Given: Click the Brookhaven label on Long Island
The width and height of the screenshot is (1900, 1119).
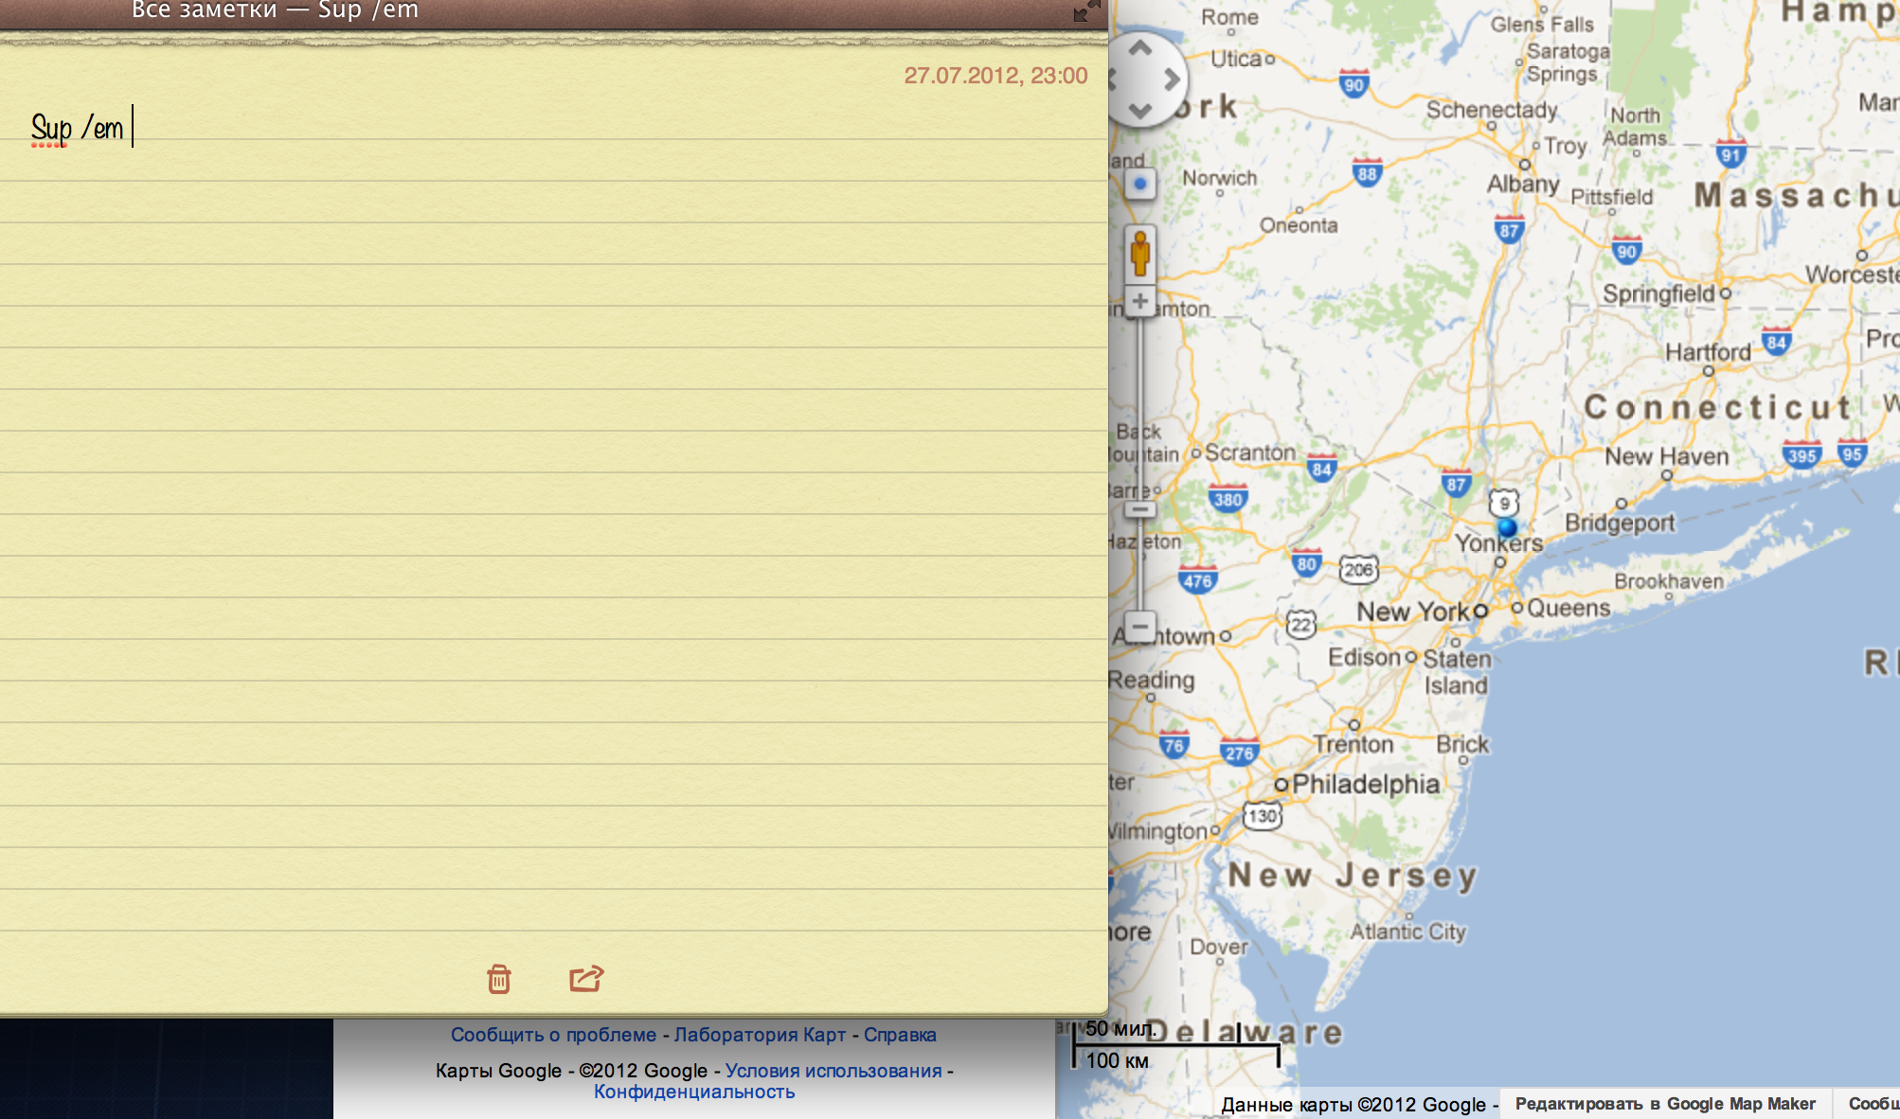Looking at the screenshot, I should [x=1669, y=581].
